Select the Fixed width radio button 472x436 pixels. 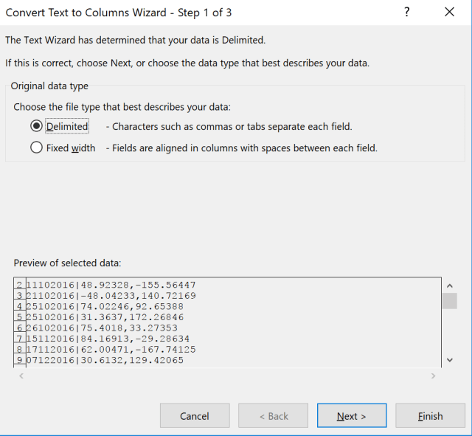[x=36, y=148]
